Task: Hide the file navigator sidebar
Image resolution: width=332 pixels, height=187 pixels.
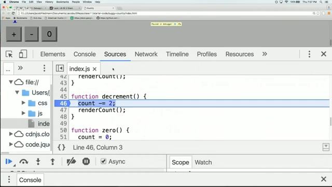Action: (x=60, y=68)
